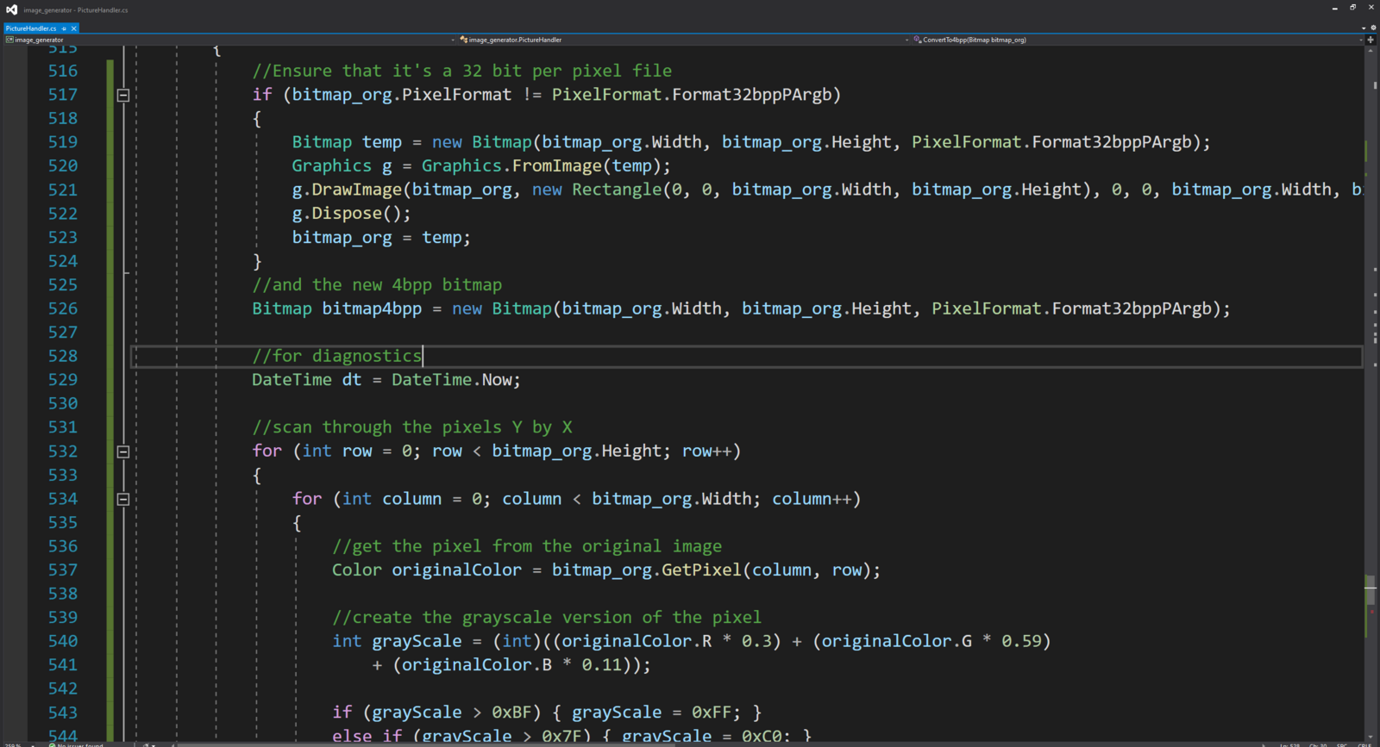Image resolution: width=1380 pixels, height=747 pixels.
Task: Click '//Ensure that it's a 32 bit' comment
Action: pos(461,71)
